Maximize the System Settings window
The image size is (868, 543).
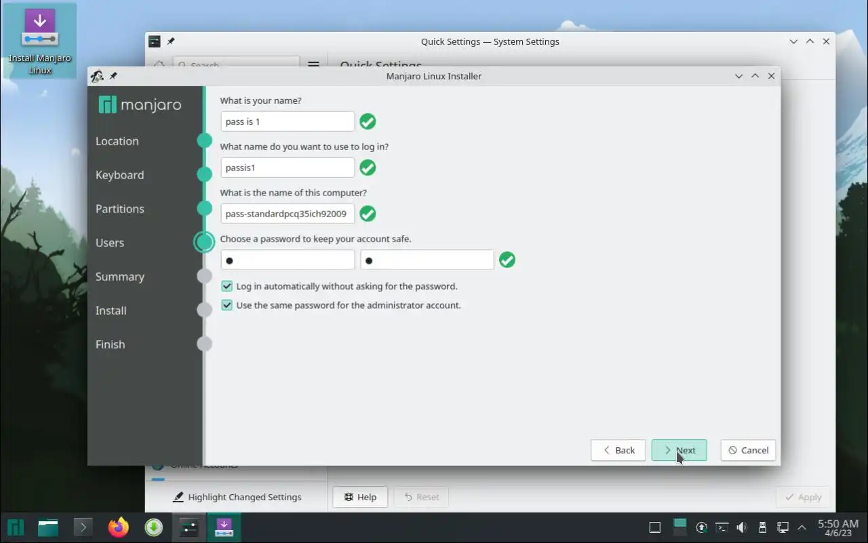pyautogui.click(x=810, y=41)
